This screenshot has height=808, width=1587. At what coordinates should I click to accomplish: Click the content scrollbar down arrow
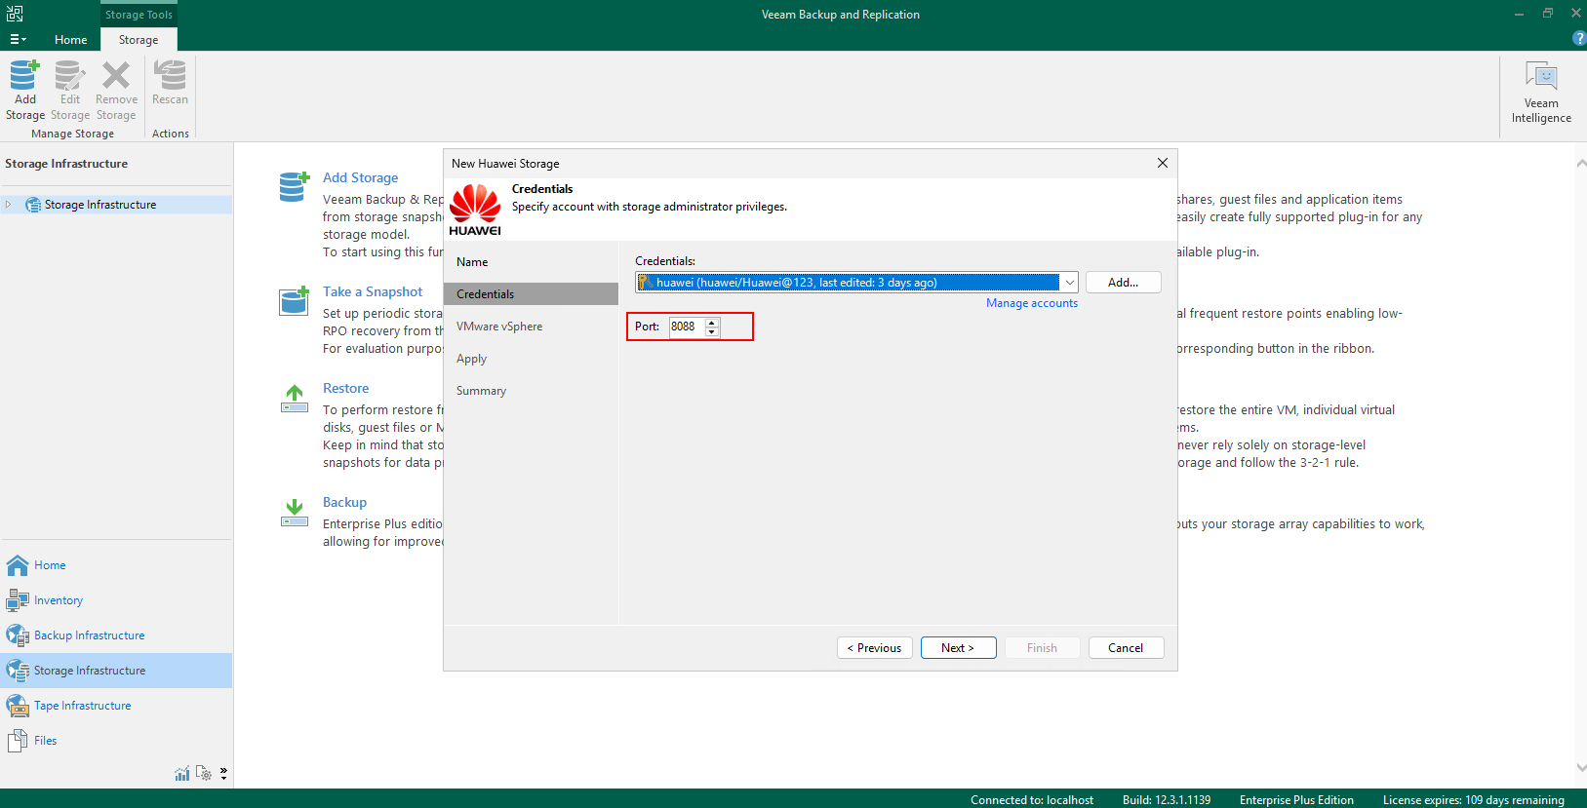1580,768
